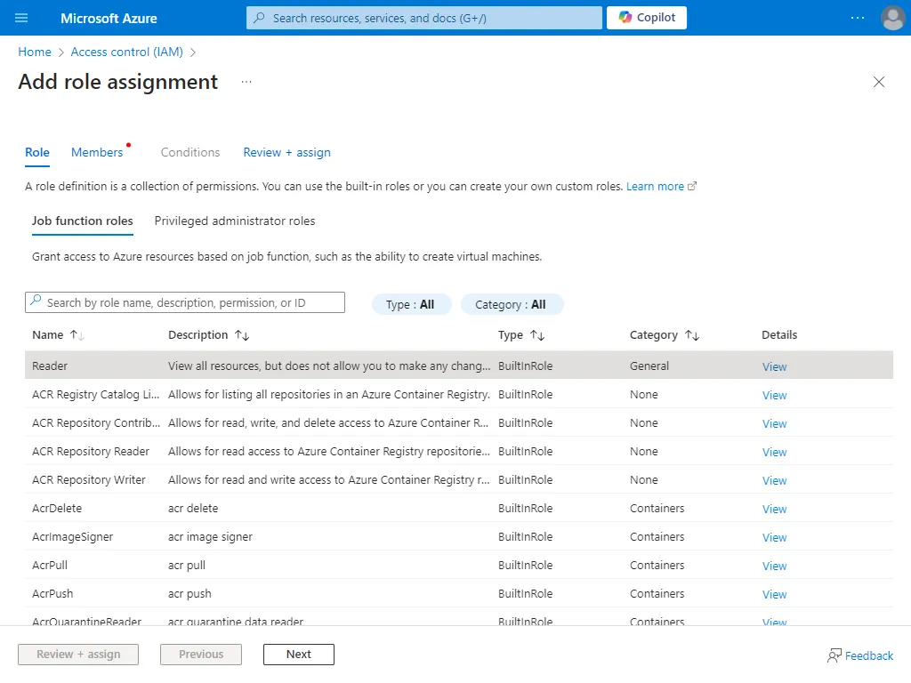Focus the role name search field
Image resolution: width=911 pixels, height=683 pixels.
pos(185,302)
